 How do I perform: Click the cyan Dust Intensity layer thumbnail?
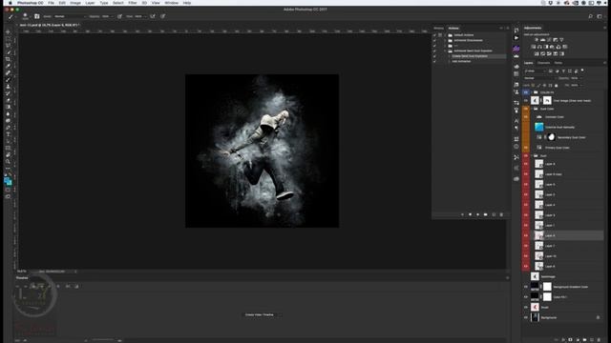click(538, 127)
